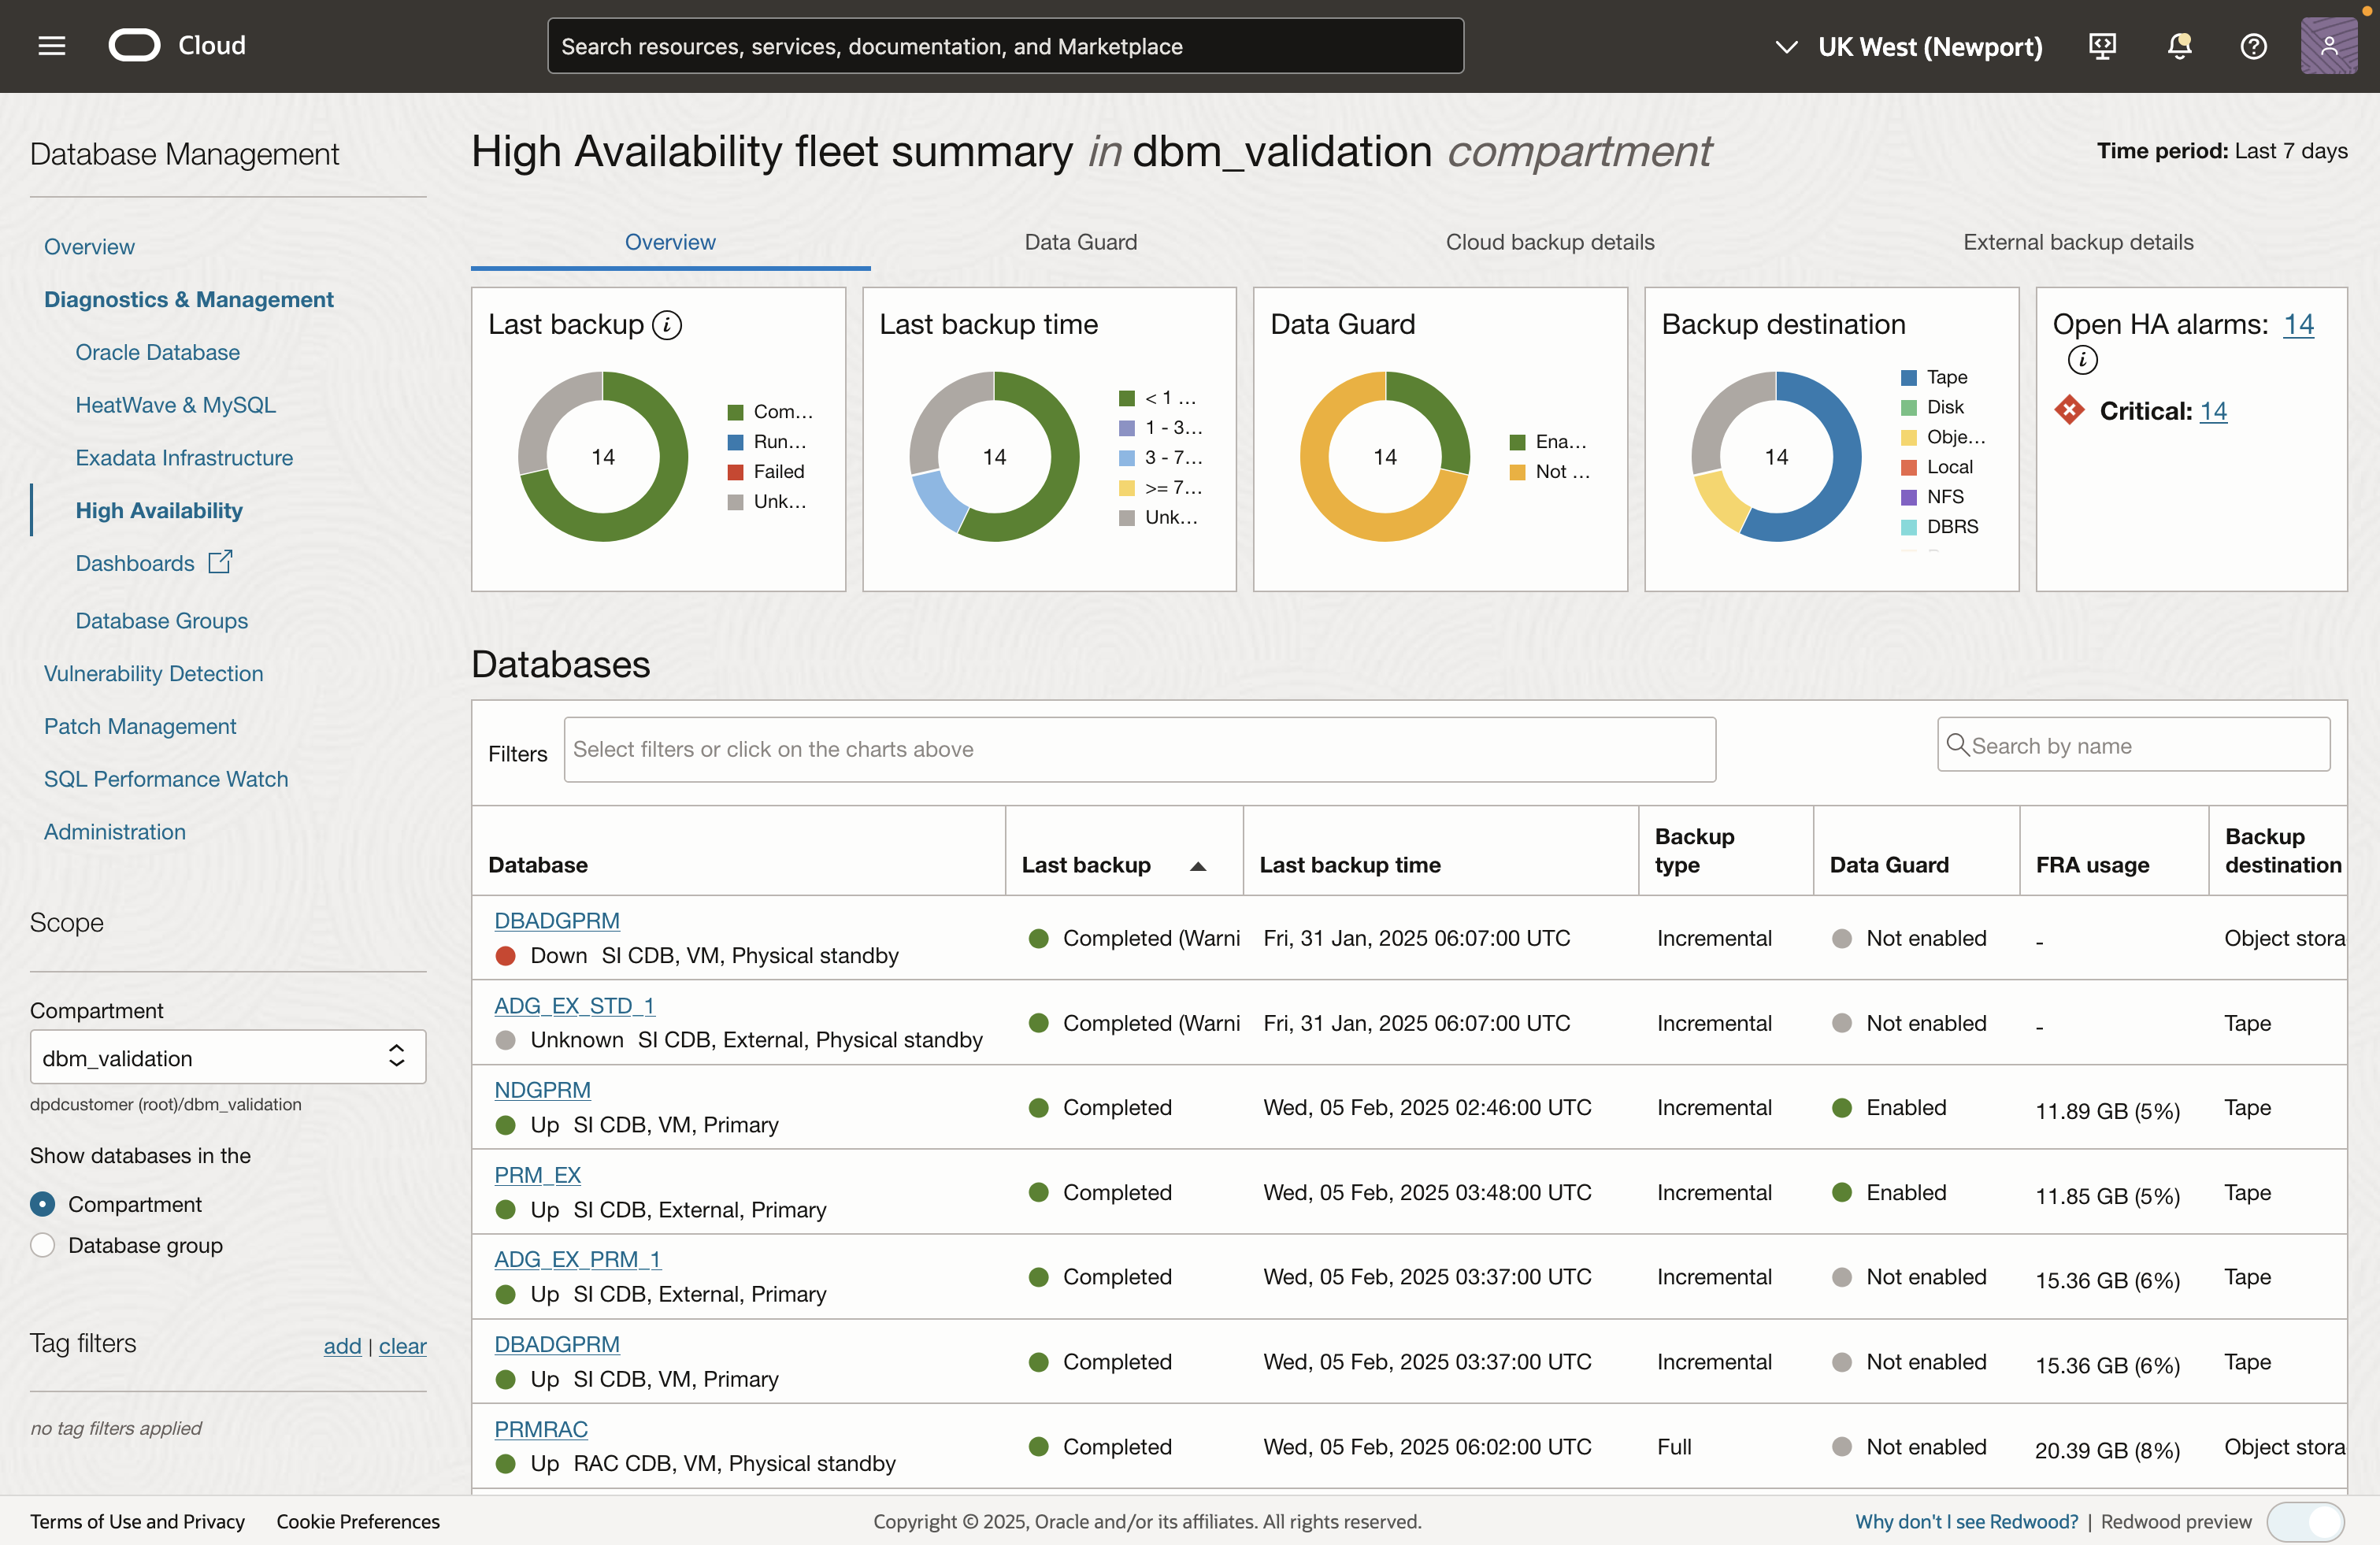Image resolution: width=2380 pixels, height=1545 pixels.
Task: Sort by the Last backup column arrow
Action: (1197, 866)
